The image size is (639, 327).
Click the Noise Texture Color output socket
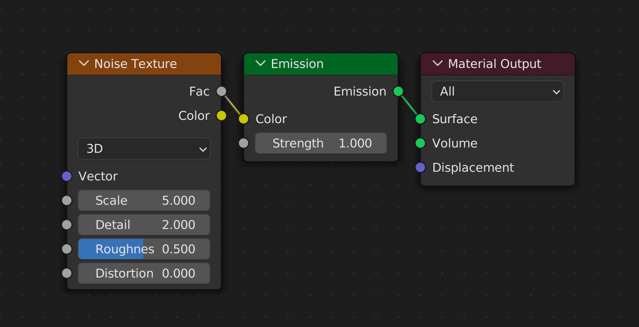coord(222,116)
